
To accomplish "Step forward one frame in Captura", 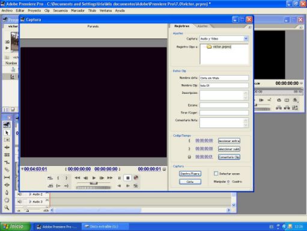I will pos(102,178).
